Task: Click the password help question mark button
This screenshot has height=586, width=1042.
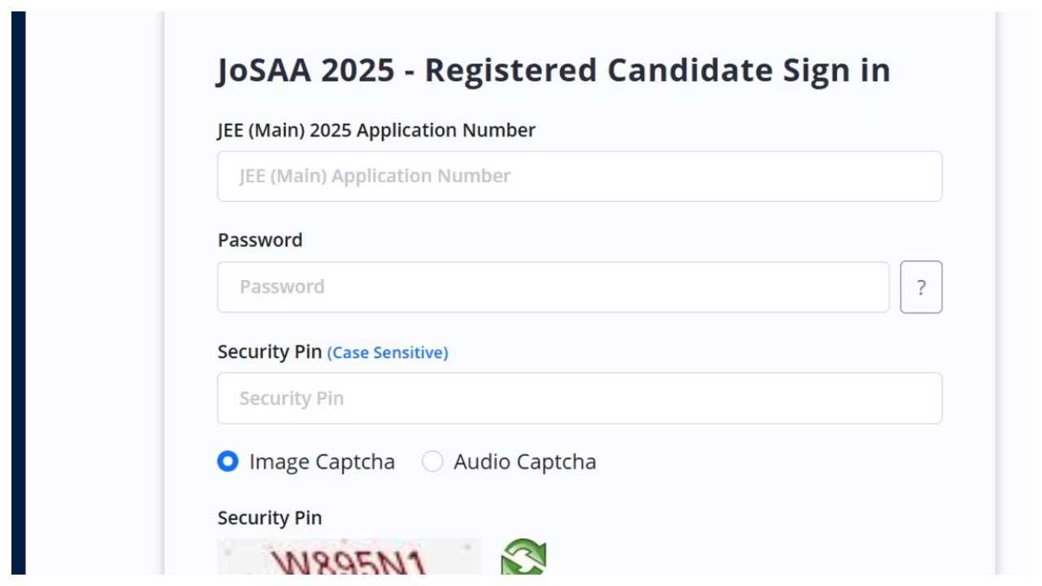Action: point(921,287)
